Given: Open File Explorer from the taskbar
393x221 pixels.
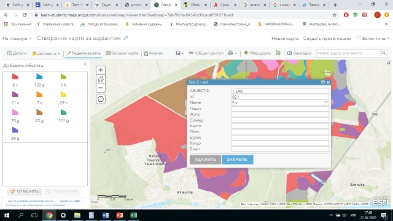Looking at the screenshot, I should point(77,215).
